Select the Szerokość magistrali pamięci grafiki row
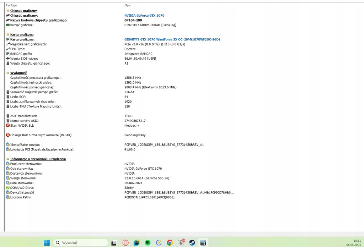 click(x=34, y=92)
